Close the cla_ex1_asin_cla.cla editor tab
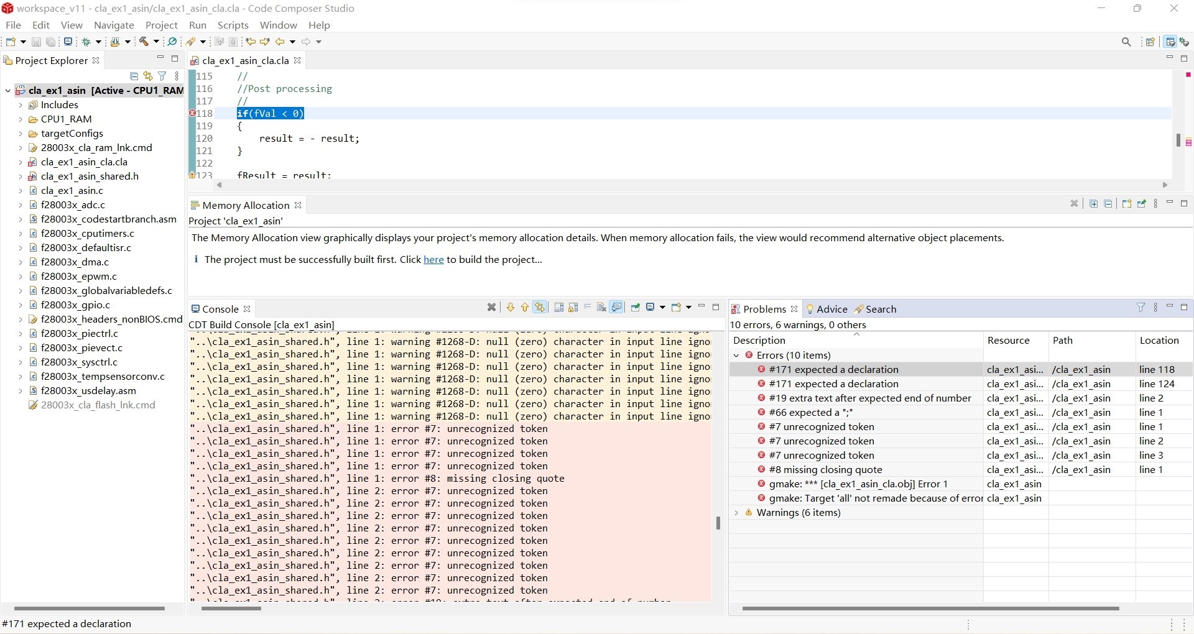The image size is (1194, 634). [x=297, y=60]
